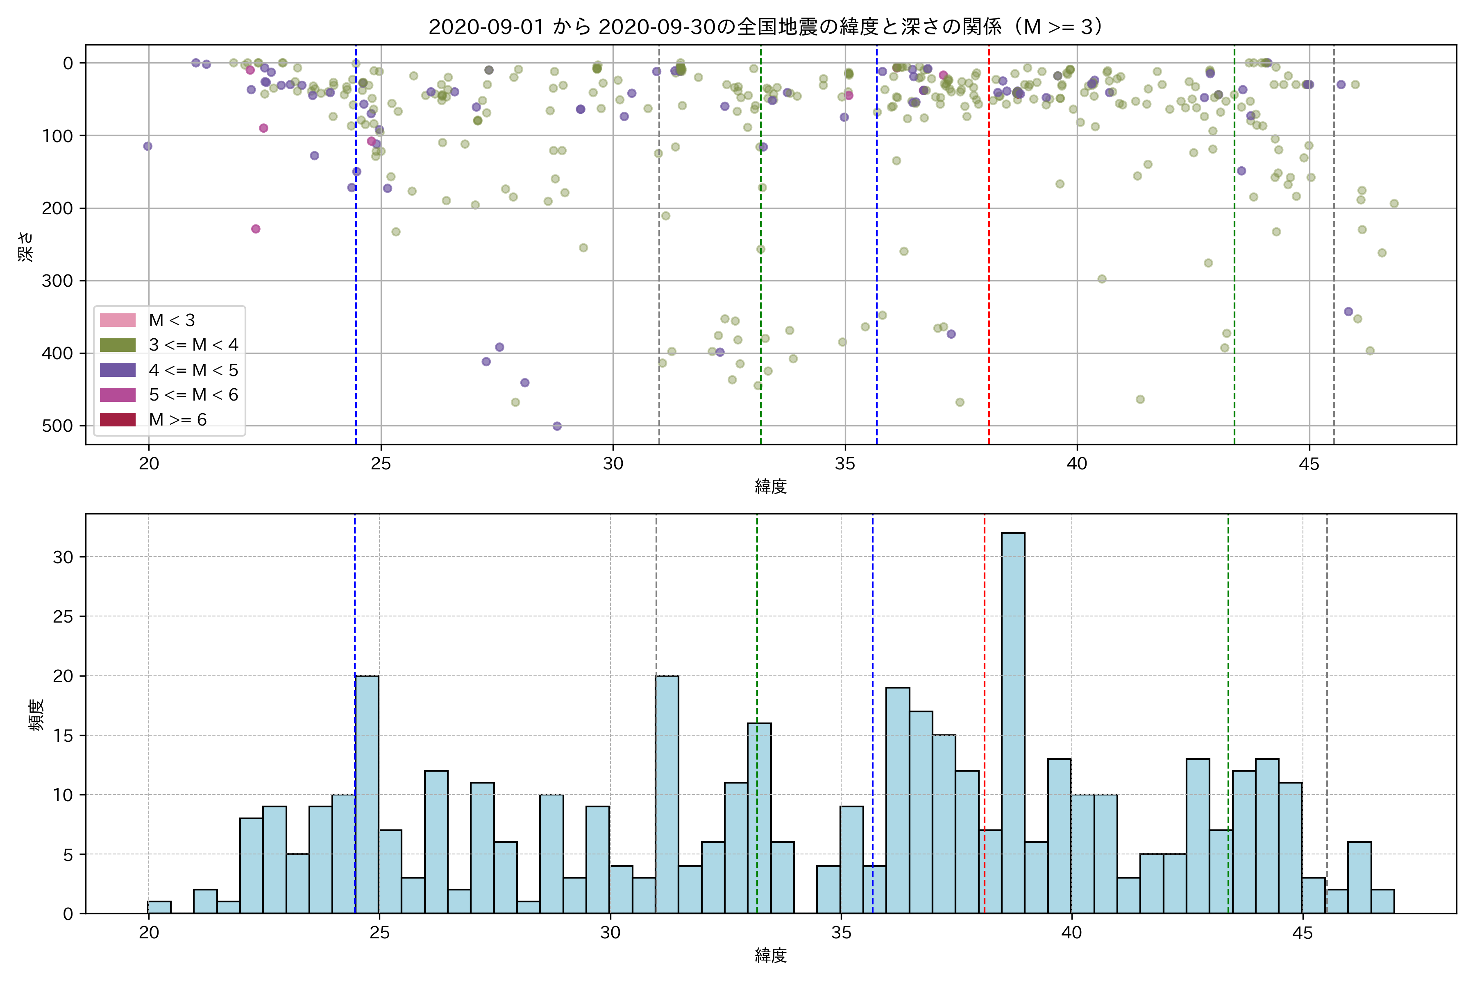
Task: Click the 緯度 label under the scatter plot
Action: coord(771,487)
